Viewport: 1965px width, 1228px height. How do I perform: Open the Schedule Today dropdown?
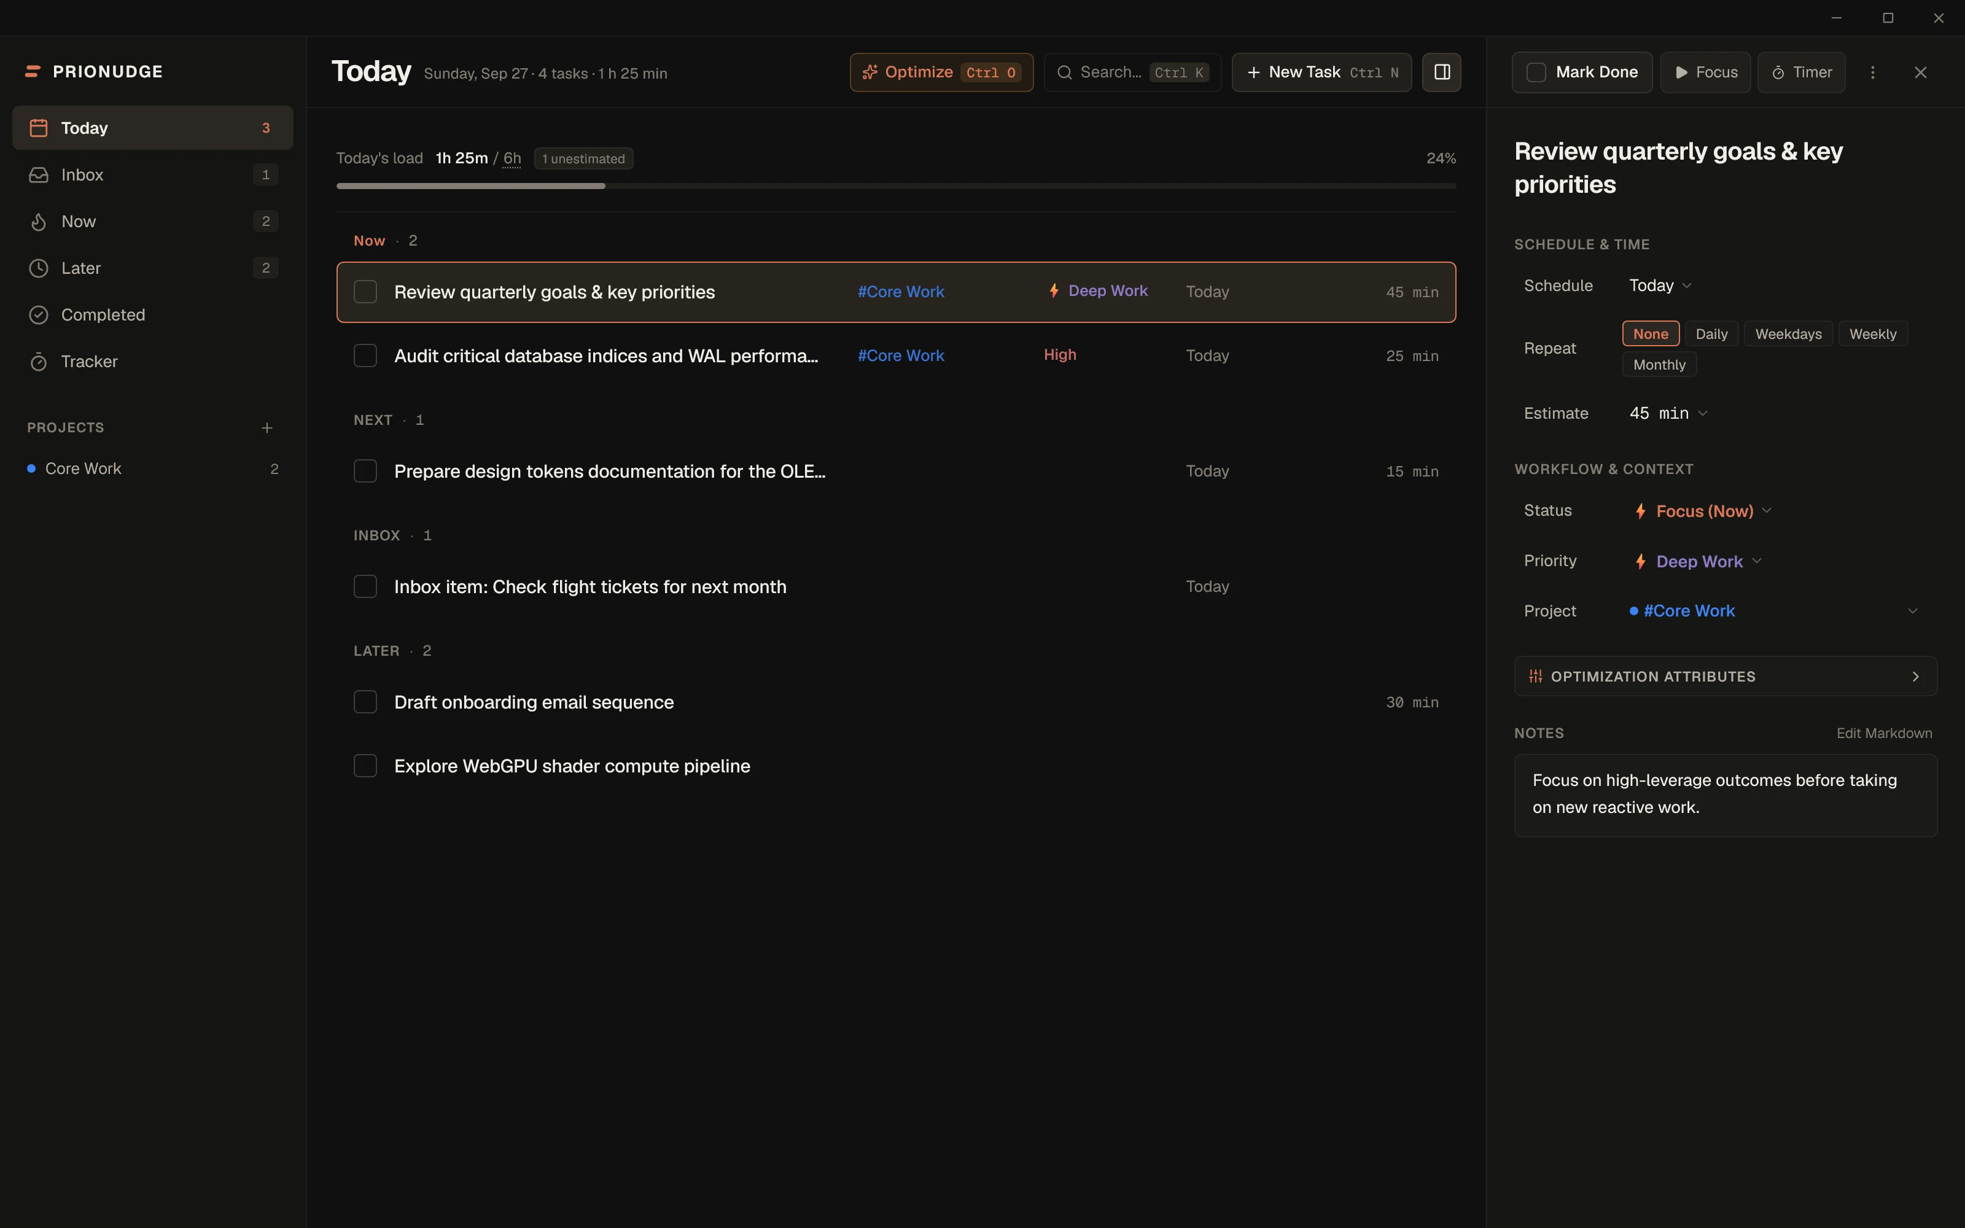(1660, 285)
